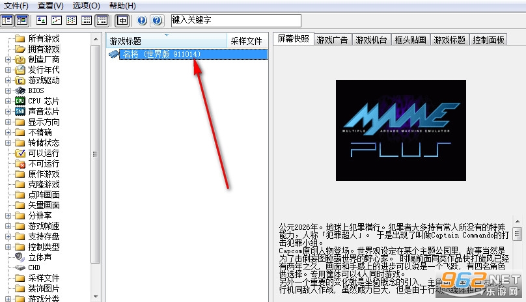Expand the 游戏帧速 tree node
Image resolution: width=526 pixels, height=302 pixels.
pos(8,226)
